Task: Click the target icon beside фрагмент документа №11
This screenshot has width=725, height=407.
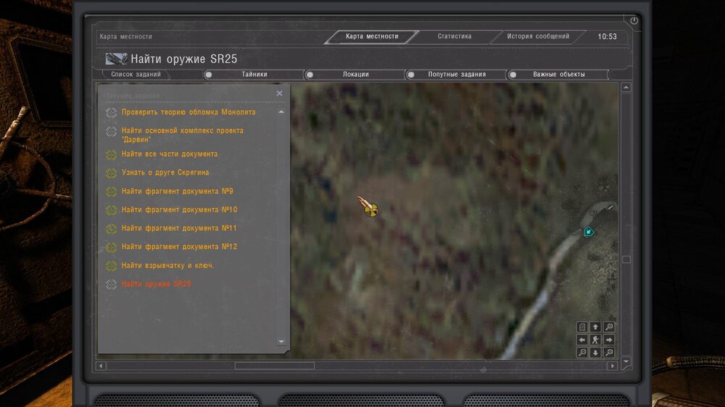Action: pyautogui.click(x=111, y=229)
